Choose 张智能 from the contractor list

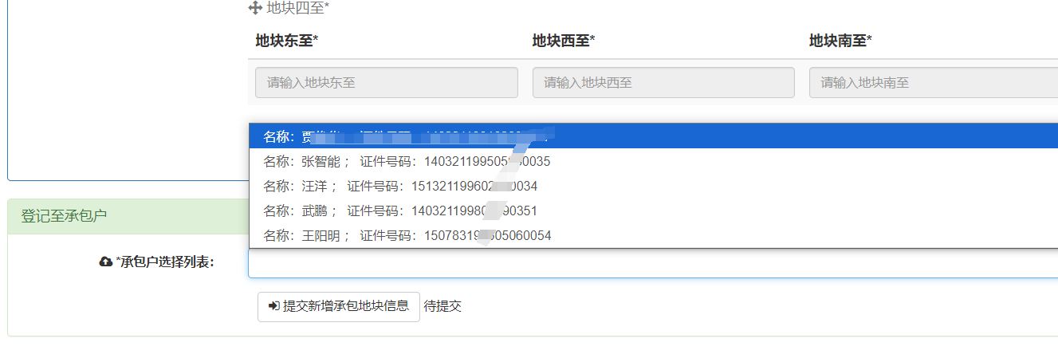pyautogui.click(x=407, y=162)
